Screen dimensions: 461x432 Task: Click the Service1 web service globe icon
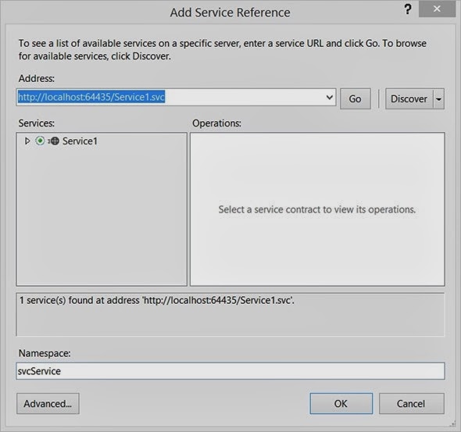[x=55, y=141]
